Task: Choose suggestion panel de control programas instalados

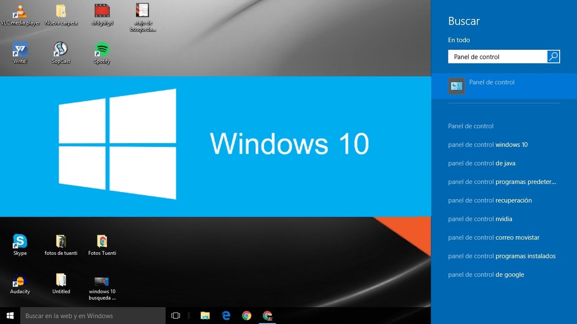Action: click(502, 256)
